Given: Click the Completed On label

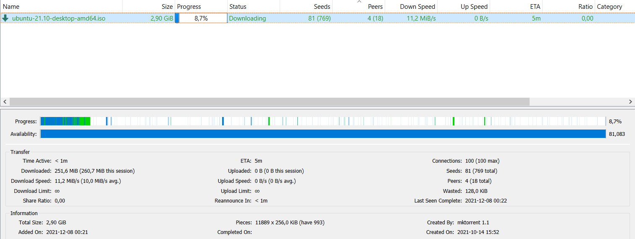Looking at the screenshot, I should [x=234, y=232].
